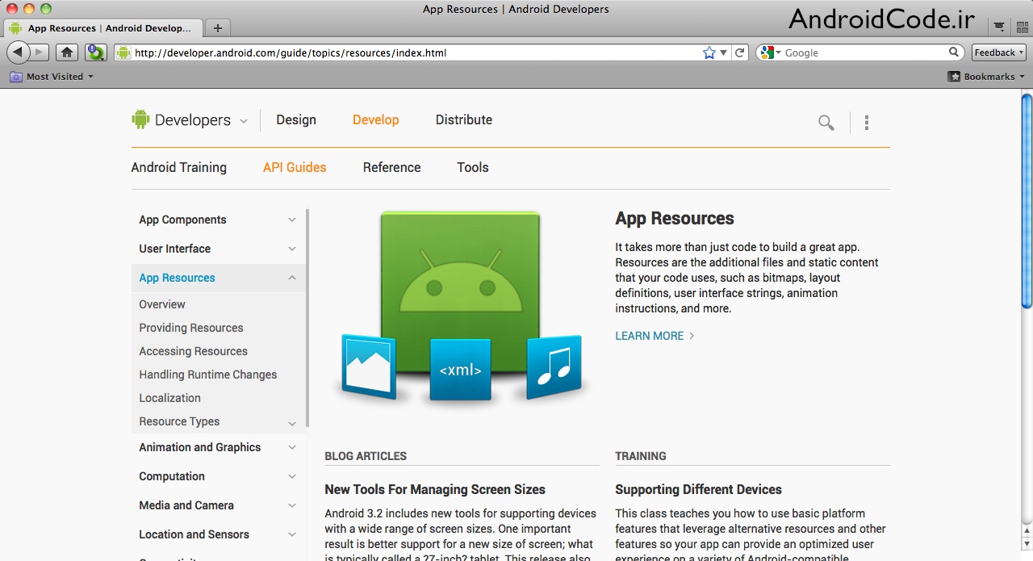The width and height of the screenshot is (1033, 561).
Task: Expand the Media and Camera section
Action: [292, 505]
